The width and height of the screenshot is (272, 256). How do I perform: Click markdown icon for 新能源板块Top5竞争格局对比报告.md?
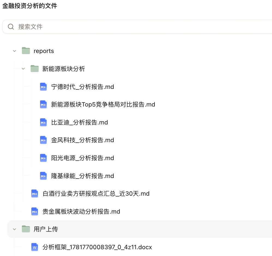43,104
